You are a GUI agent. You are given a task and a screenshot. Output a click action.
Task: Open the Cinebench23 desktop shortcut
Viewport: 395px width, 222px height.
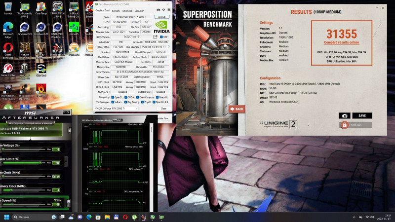coord(24,29)
